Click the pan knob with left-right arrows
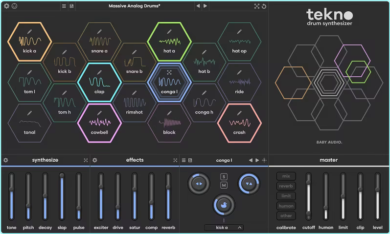This screenshot has height=234, width=390. pyautogui.click(x=199, y=184)
